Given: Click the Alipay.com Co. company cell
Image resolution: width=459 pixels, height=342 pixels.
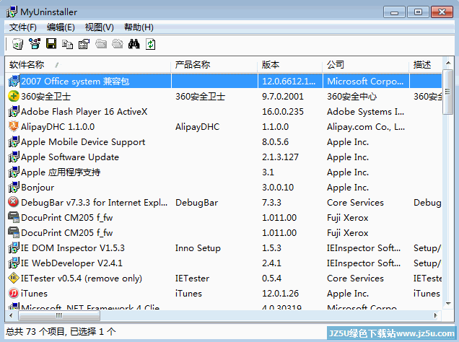Looking at the screenshot, I should coord(366,127).
